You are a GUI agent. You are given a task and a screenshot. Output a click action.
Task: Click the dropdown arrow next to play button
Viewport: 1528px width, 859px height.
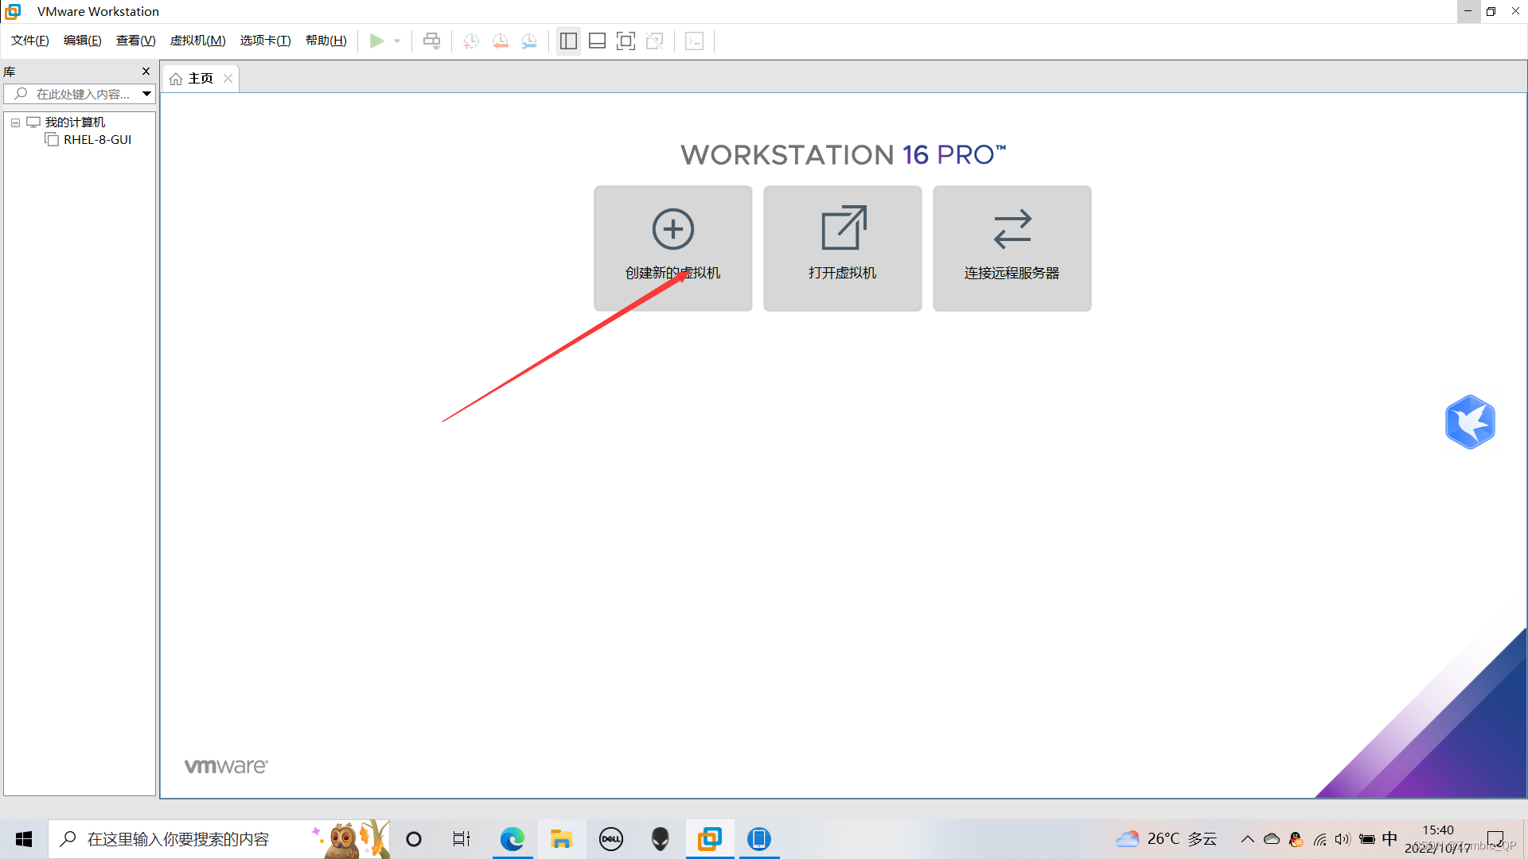pos(396,41)
